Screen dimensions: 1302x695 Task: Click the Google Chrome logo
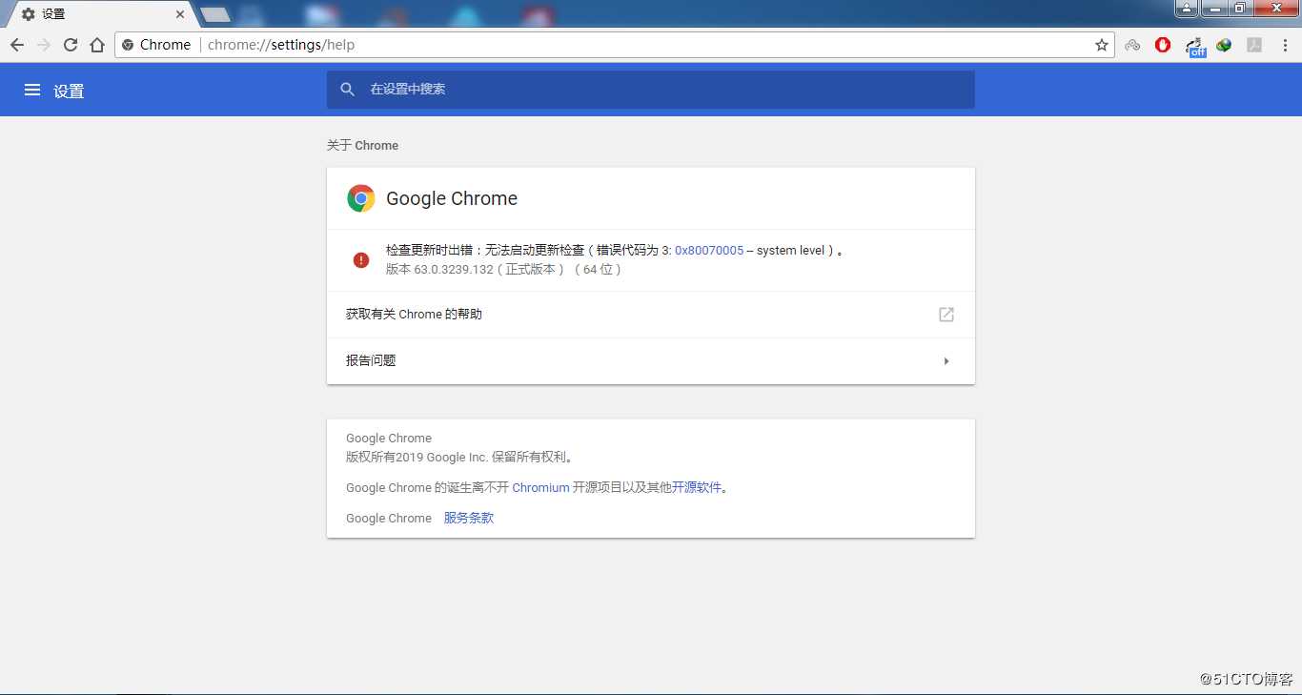click(x=361, y=198)
